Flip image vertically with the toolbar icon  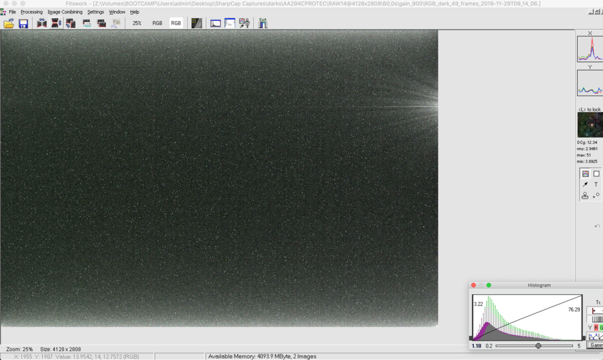point(56,23)
